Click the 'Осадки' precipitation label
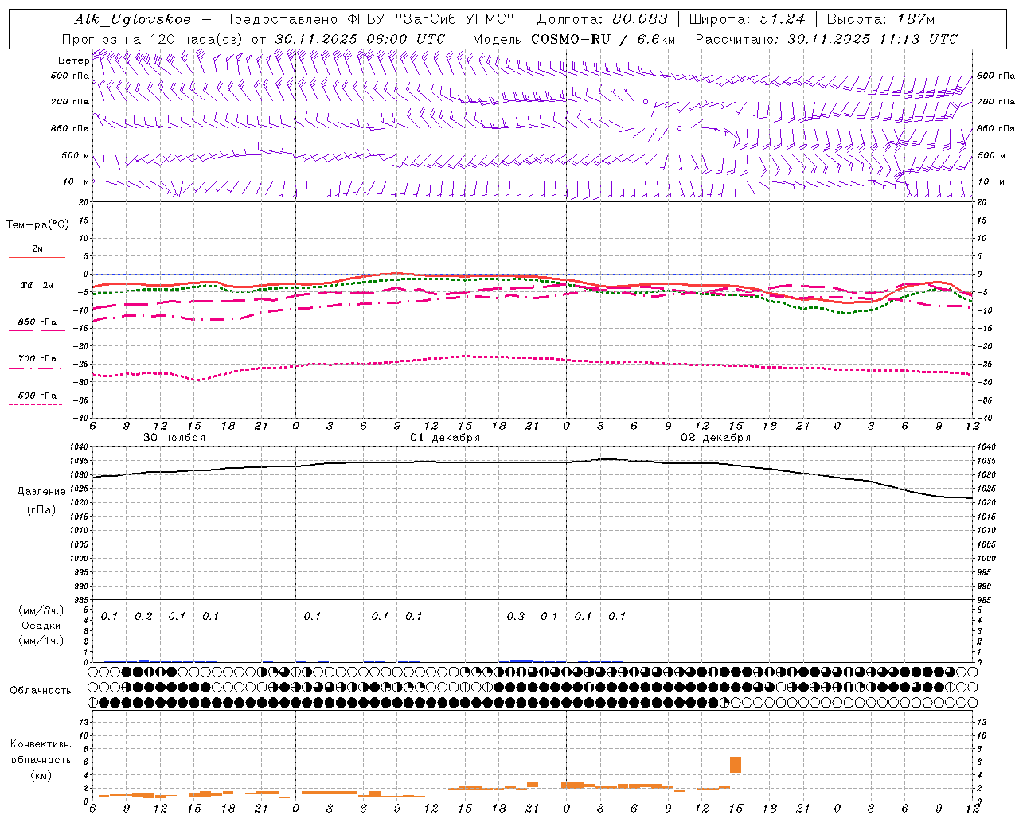This screenshot has height=815, width=1019. pyautogui.click(x=41, y=626)
